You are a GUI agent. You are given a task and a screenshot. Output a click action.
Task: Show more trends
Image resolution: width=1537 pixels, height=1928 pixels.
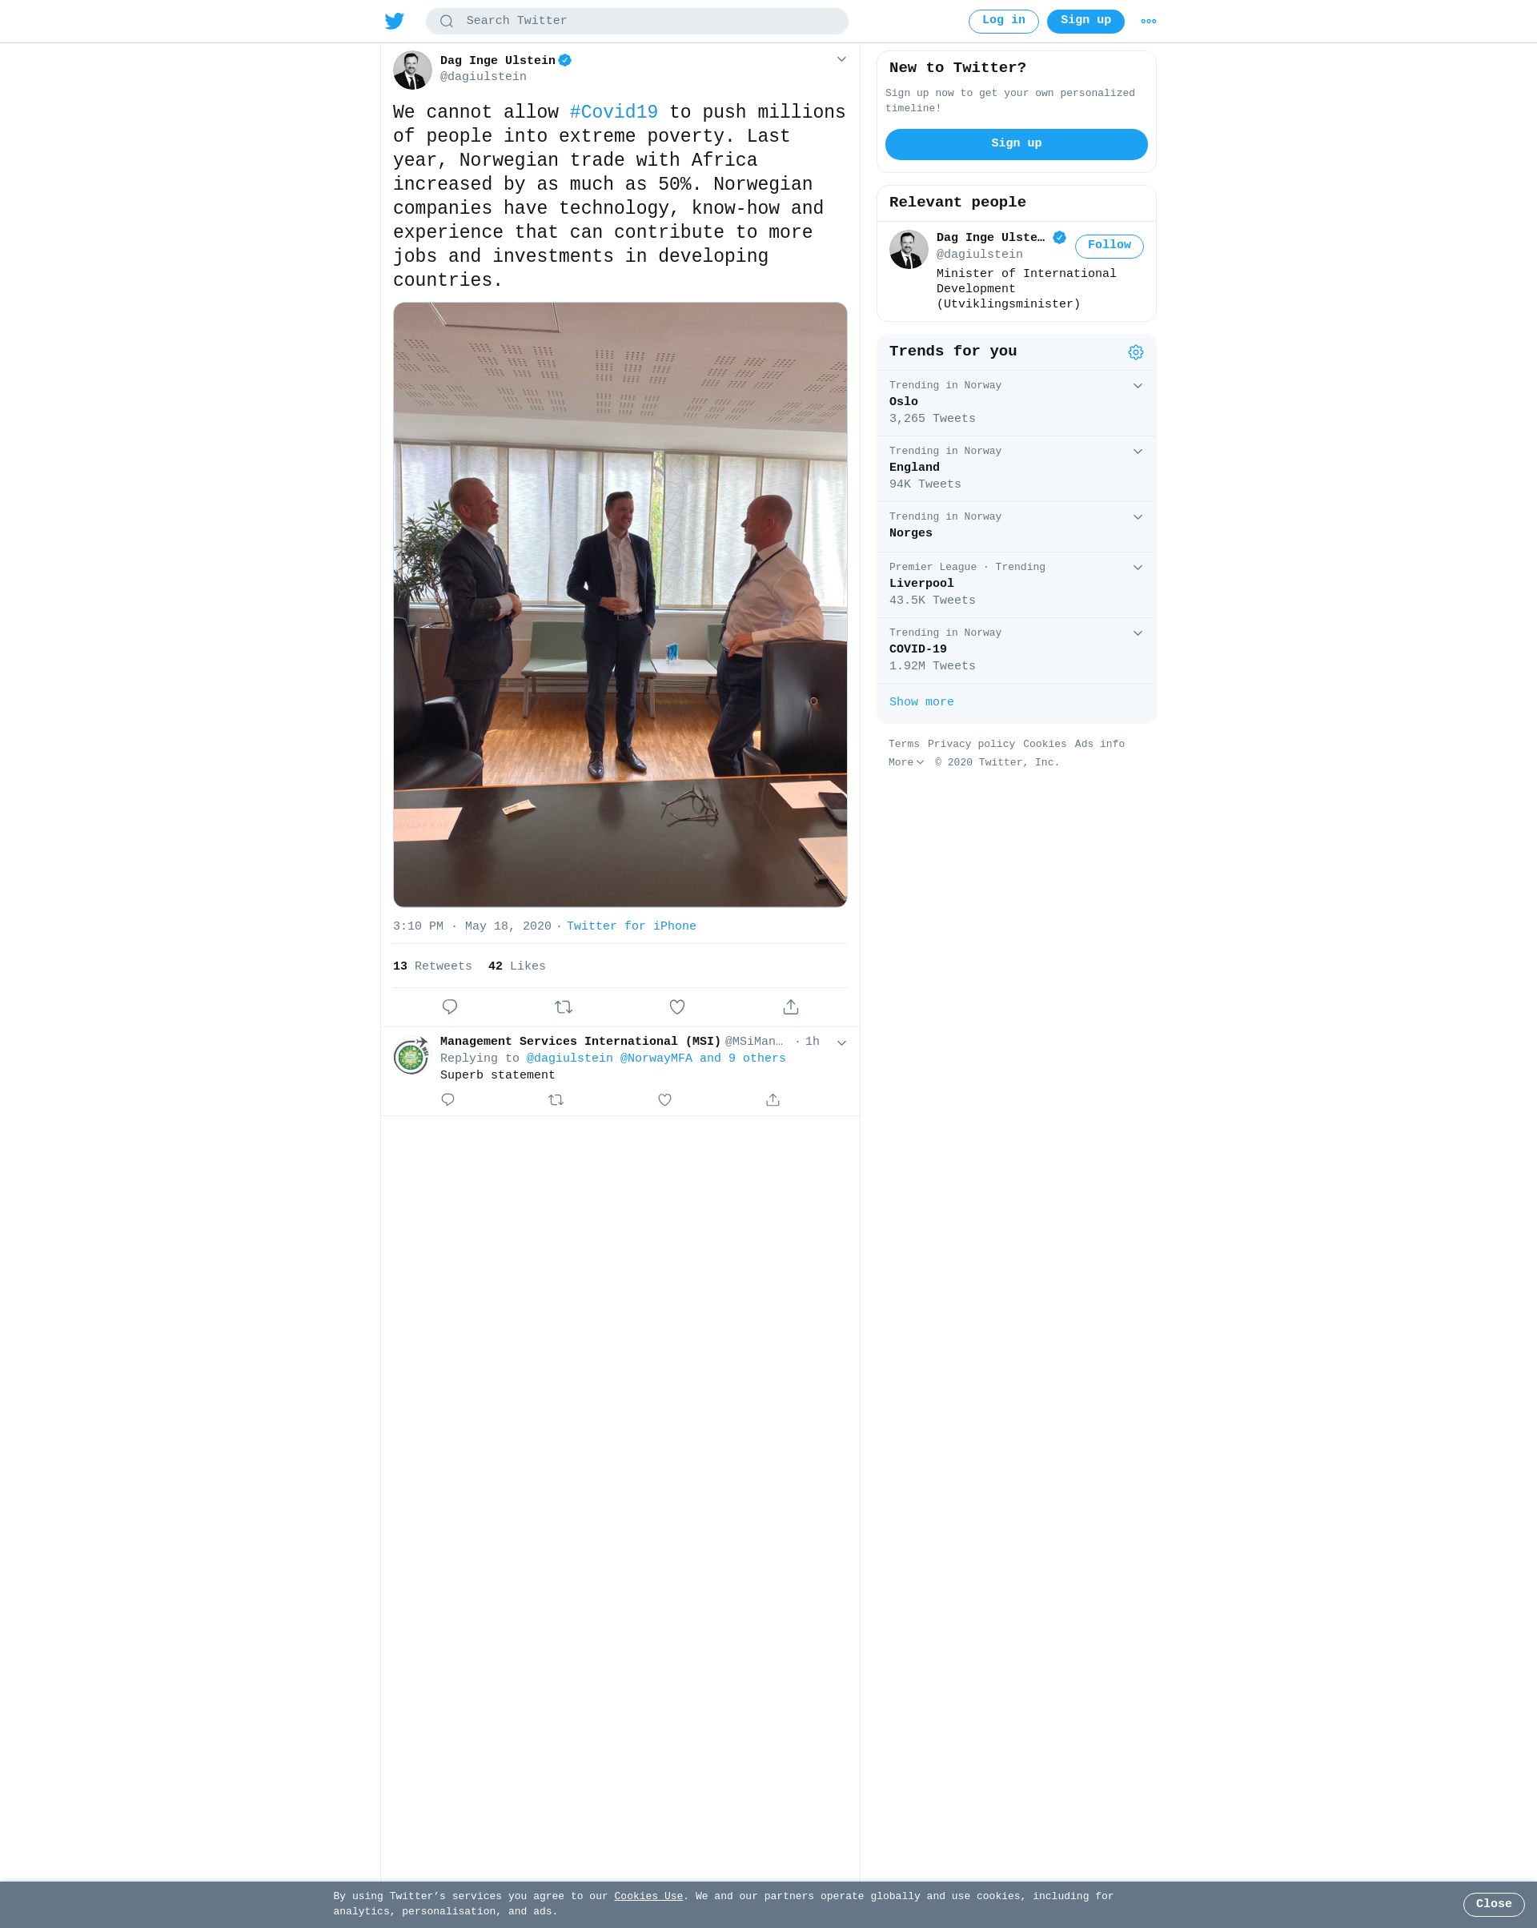[x=921, y=702]
